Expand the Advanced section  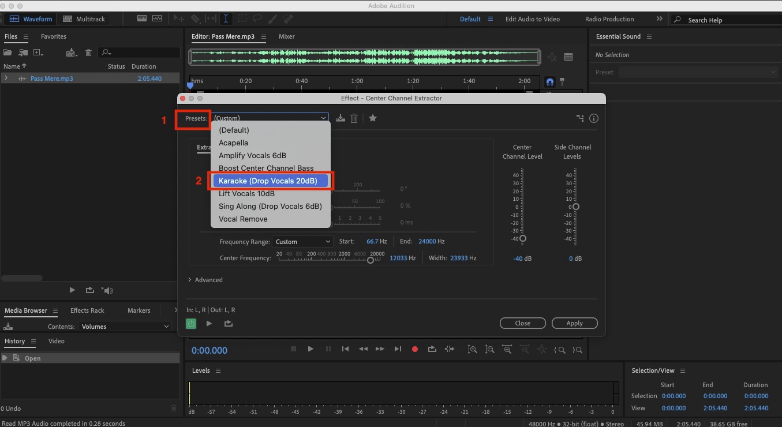click(205, 280)
